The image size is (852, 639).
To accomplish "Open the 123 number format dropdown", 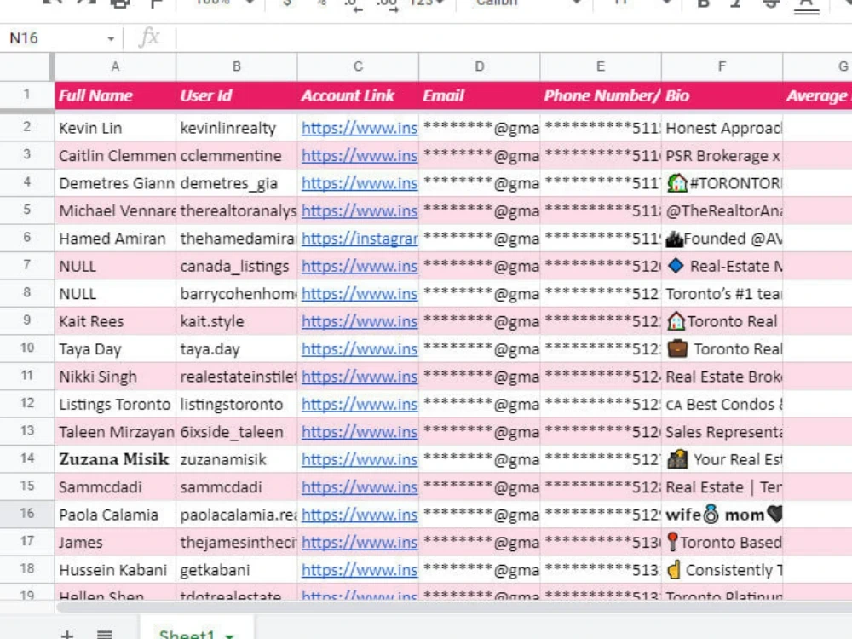I will [427, 3].
